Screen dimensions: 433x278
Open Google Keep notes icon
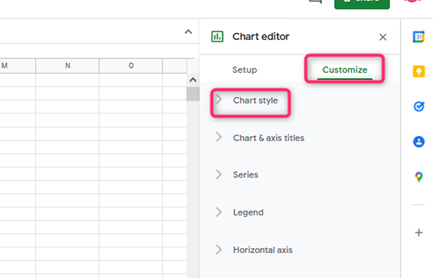418,71
